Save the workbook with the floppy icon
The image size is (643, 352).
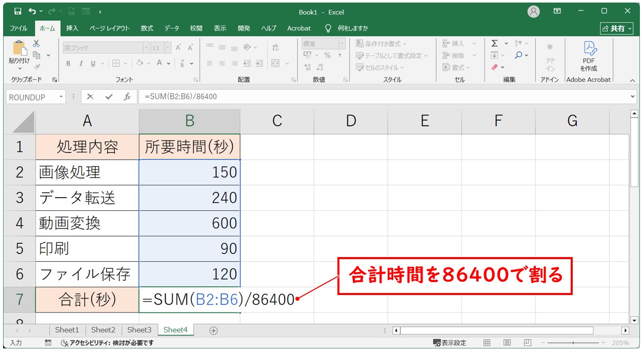pos(18,11)
